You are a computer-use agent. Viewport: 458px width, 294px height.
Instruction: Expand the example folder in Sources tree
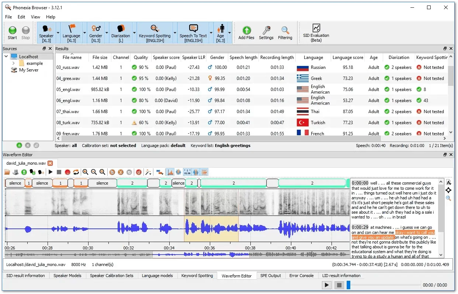pyautogui.click(x=14, y=63)
